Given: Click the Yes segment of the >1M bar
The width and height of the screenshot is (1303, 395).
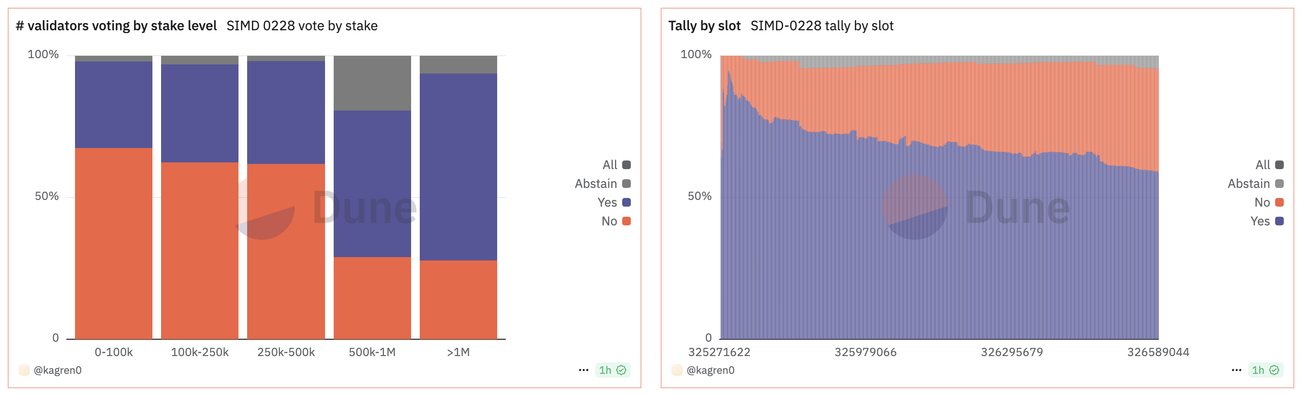Looking at the screenshot, I should pos(458,167).
